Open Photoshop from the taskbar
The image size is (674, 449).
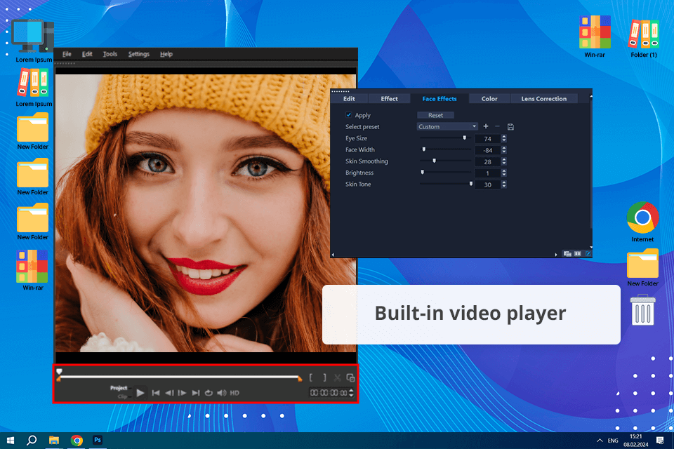click(98, 440)
